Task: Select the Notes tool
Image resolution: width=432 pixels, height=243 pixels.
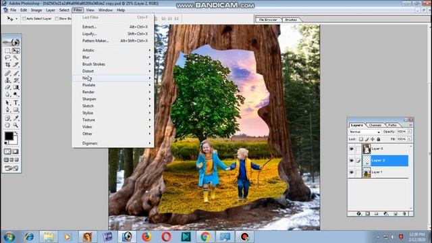Action: click(x=7, y=118)
